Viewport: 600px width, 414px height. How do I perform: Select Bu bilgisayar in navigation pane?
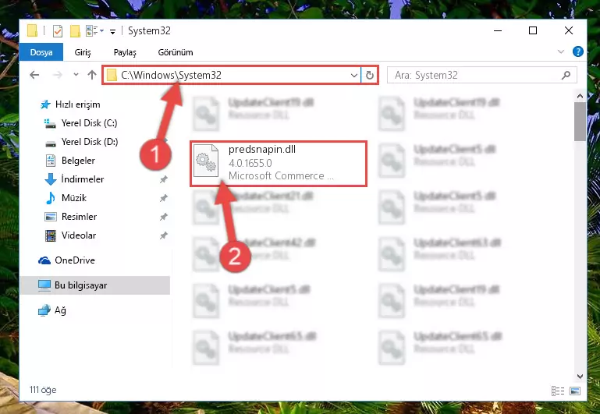tap(94, 285)
